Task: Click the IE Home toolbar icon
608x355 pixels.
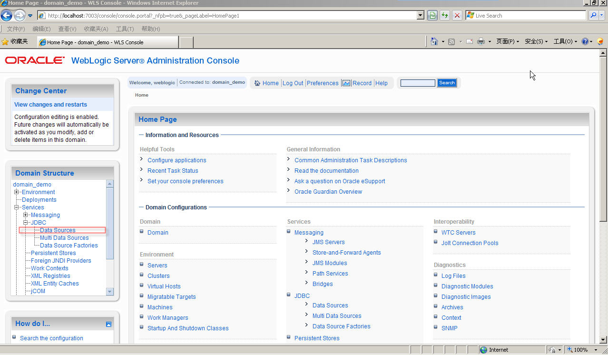Action: pyautogui.click(x=434, y=41)
